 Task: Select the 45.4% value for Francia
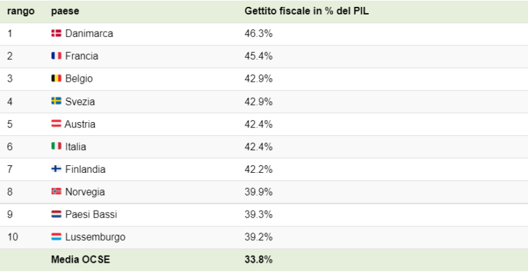(258, 56)
